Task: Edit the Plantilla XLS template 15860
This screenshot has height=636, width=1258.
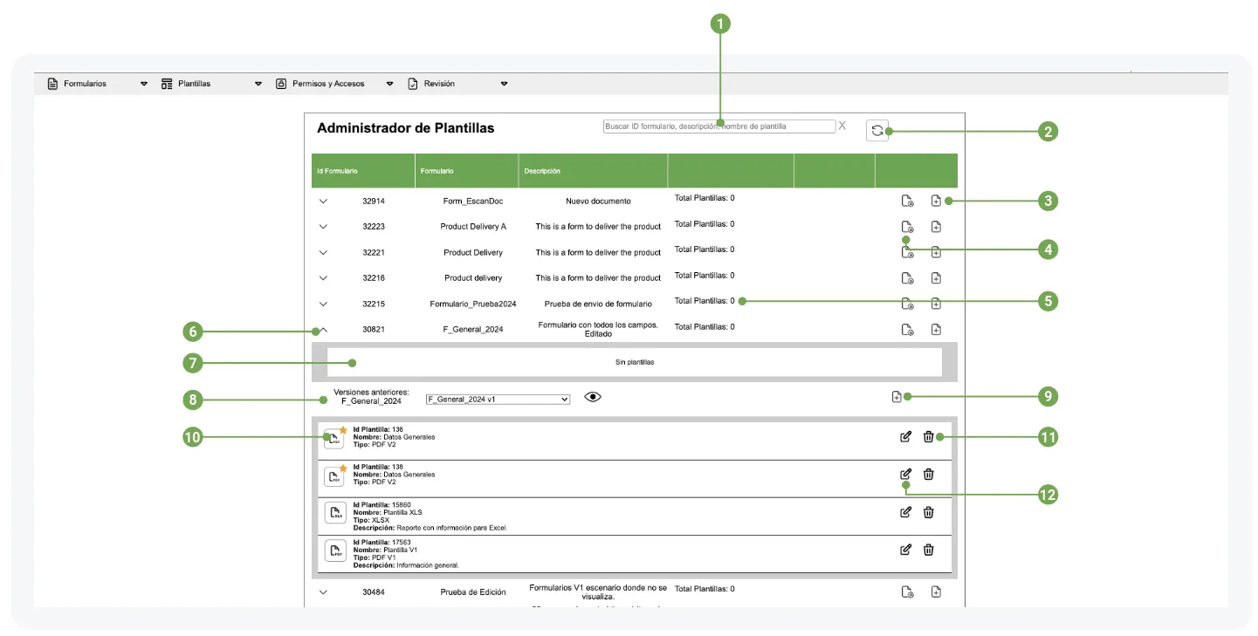Action: [x=906, y=512]
